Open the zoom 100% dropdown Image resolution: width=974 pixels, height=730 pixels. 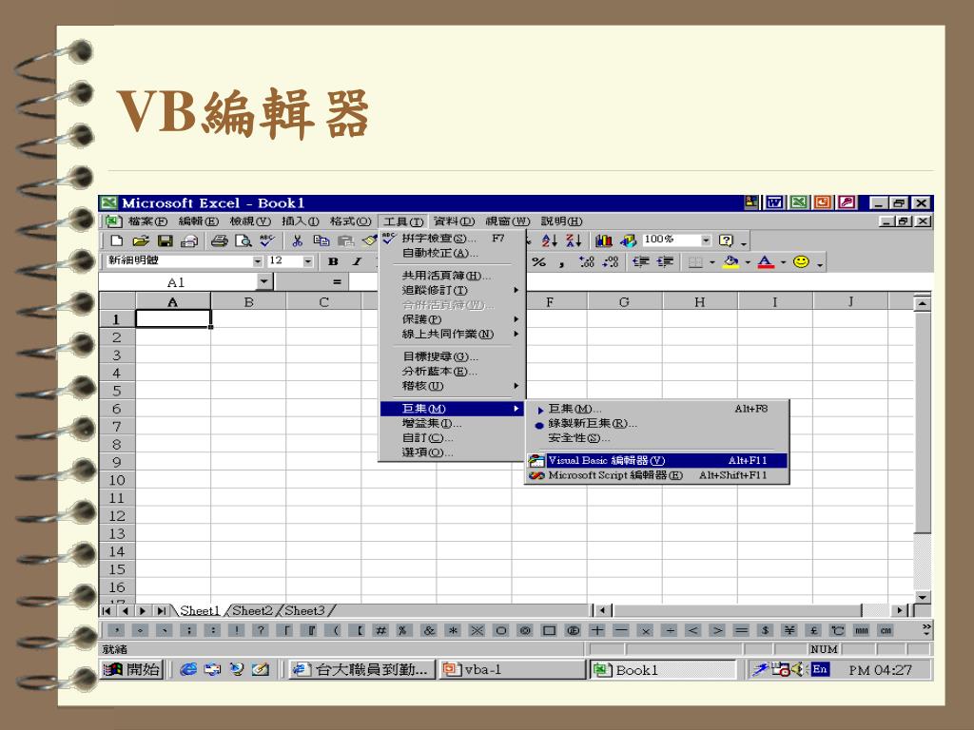706,240
